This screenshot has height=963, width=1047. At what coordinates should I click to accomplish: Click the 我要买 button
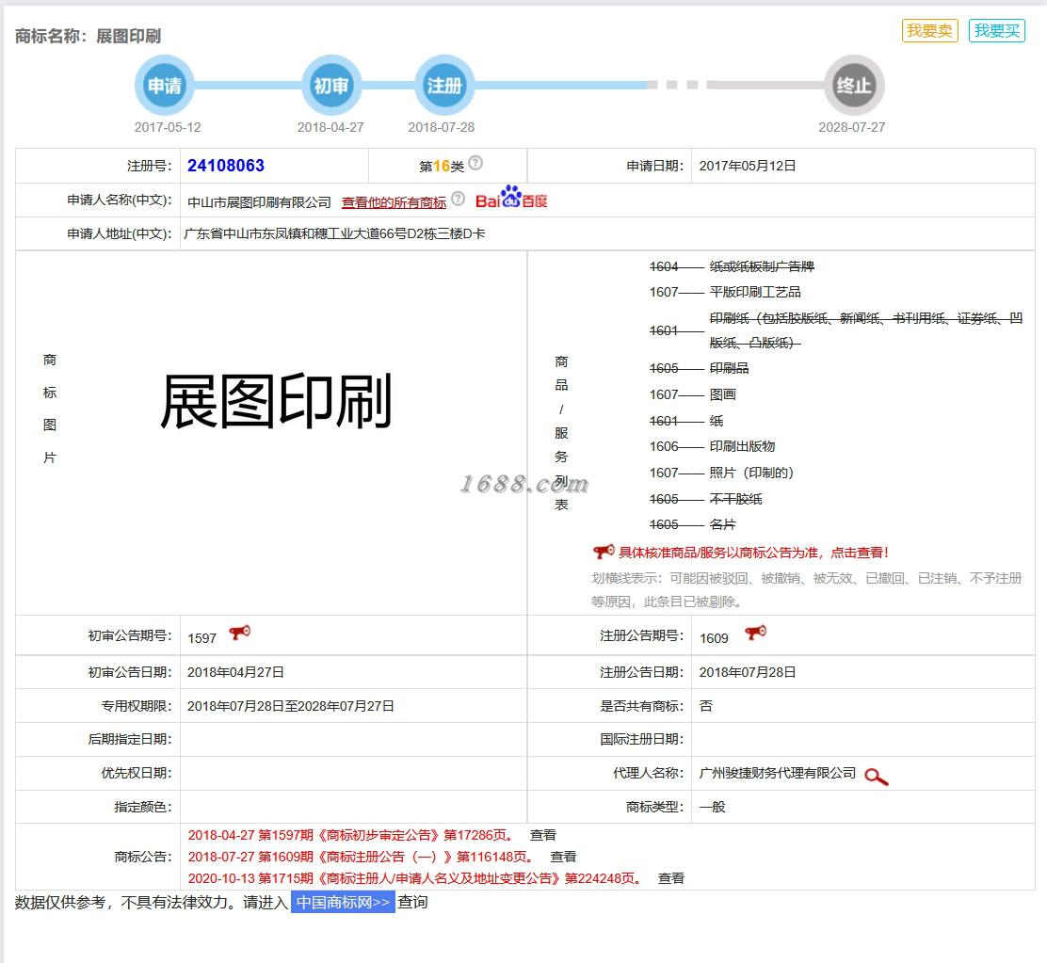click(996, 31)
